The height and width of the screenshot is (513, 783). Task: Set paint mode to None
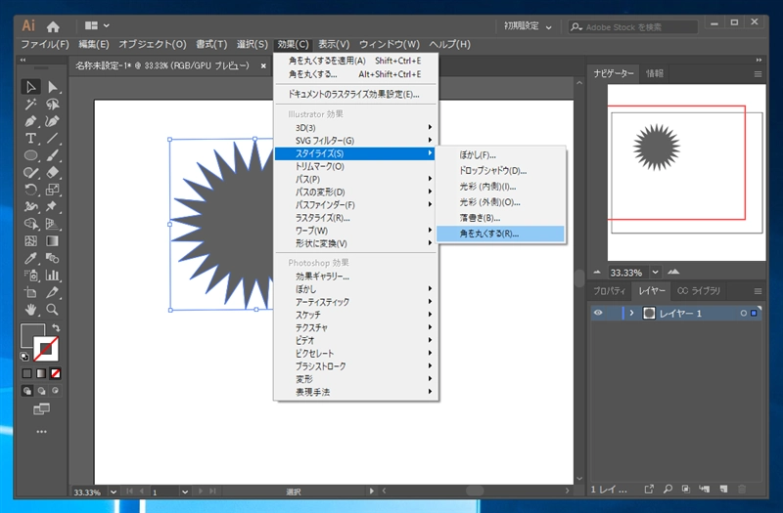coord(56,373)
